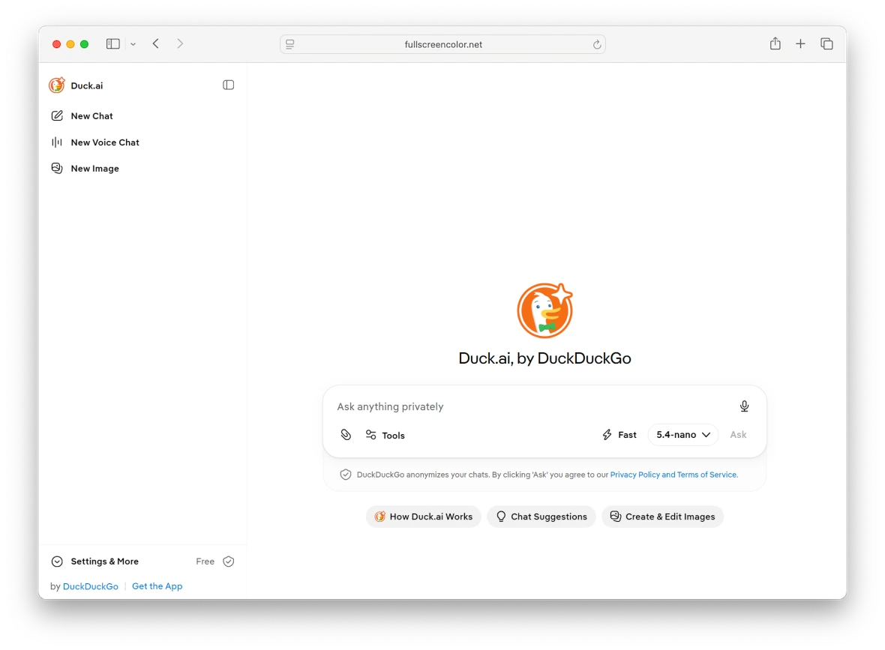
Task: Toggle the Safari sidebar button
Action: 113,43
